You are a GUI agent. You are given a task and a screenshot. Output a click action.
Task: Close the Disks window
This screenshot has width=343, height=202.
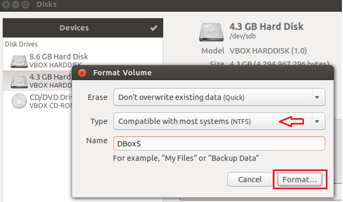(x=6, y=4)
